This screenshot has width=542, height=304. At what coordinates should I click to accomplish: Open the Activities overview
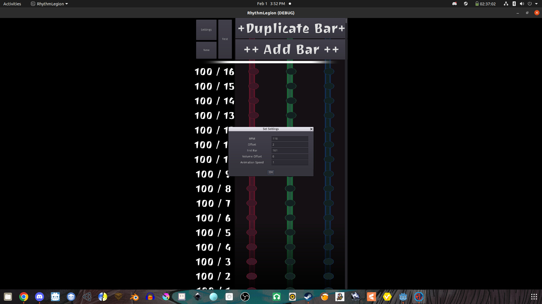tap(12, 4)
